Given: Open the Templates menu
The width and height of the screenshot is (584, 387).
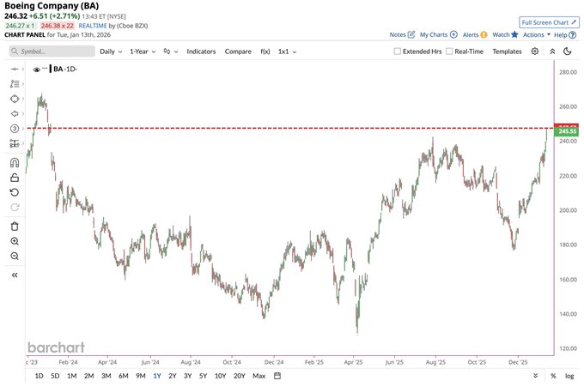Looking at the screenshot, I should click(507, 51).
